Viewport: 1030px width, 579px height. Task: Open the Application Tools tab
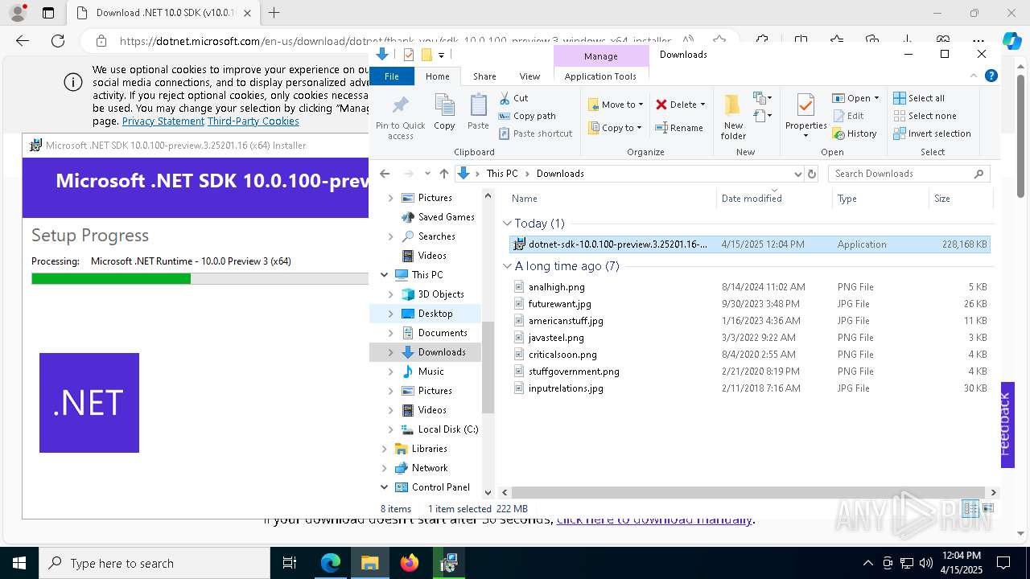600,76
